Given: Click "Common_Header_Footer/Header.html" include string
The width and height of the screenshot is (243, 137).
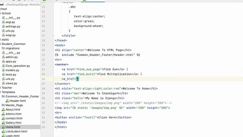Looking at the screenshot, I should pos(105,55).
